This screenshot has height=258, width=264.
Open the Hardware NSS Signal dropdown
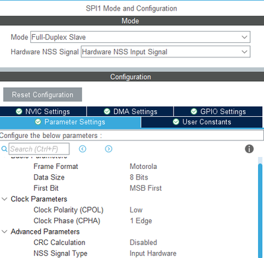point(166,51)
